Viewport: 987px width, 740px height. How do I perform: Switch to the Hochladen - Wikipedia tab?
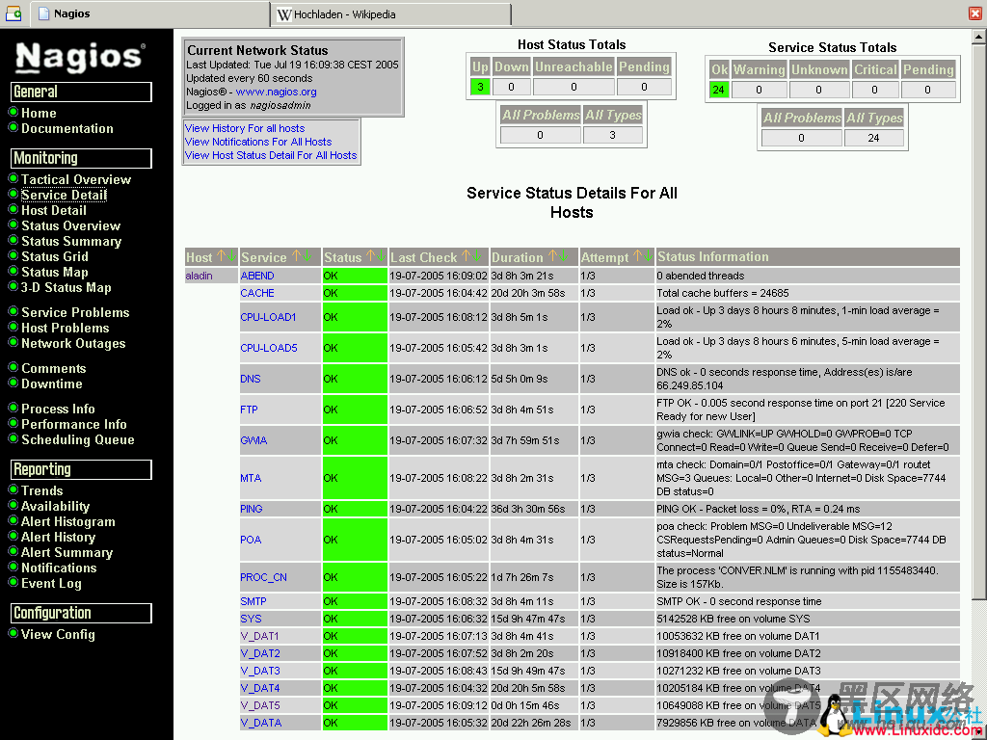pos(391,13)
